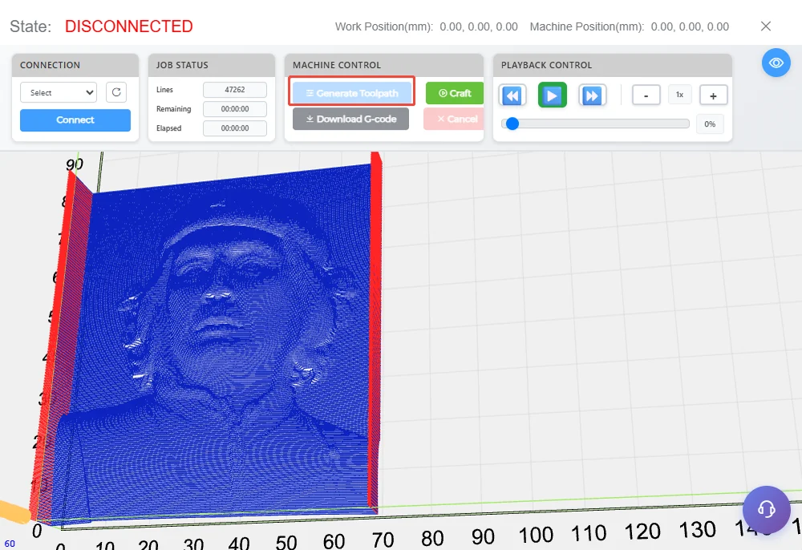Open the headset support chat icon
The image size is (802, 550).
pos(766,509)
